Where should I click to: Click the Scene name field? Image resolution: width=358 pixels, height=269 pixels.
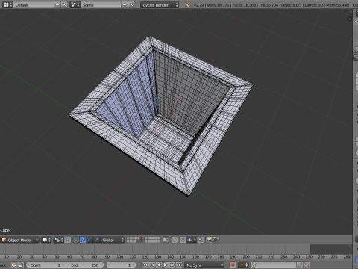tap(101, 4)
